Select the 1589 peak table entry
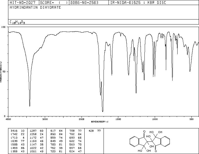199x154 pixels. (18, 145)
